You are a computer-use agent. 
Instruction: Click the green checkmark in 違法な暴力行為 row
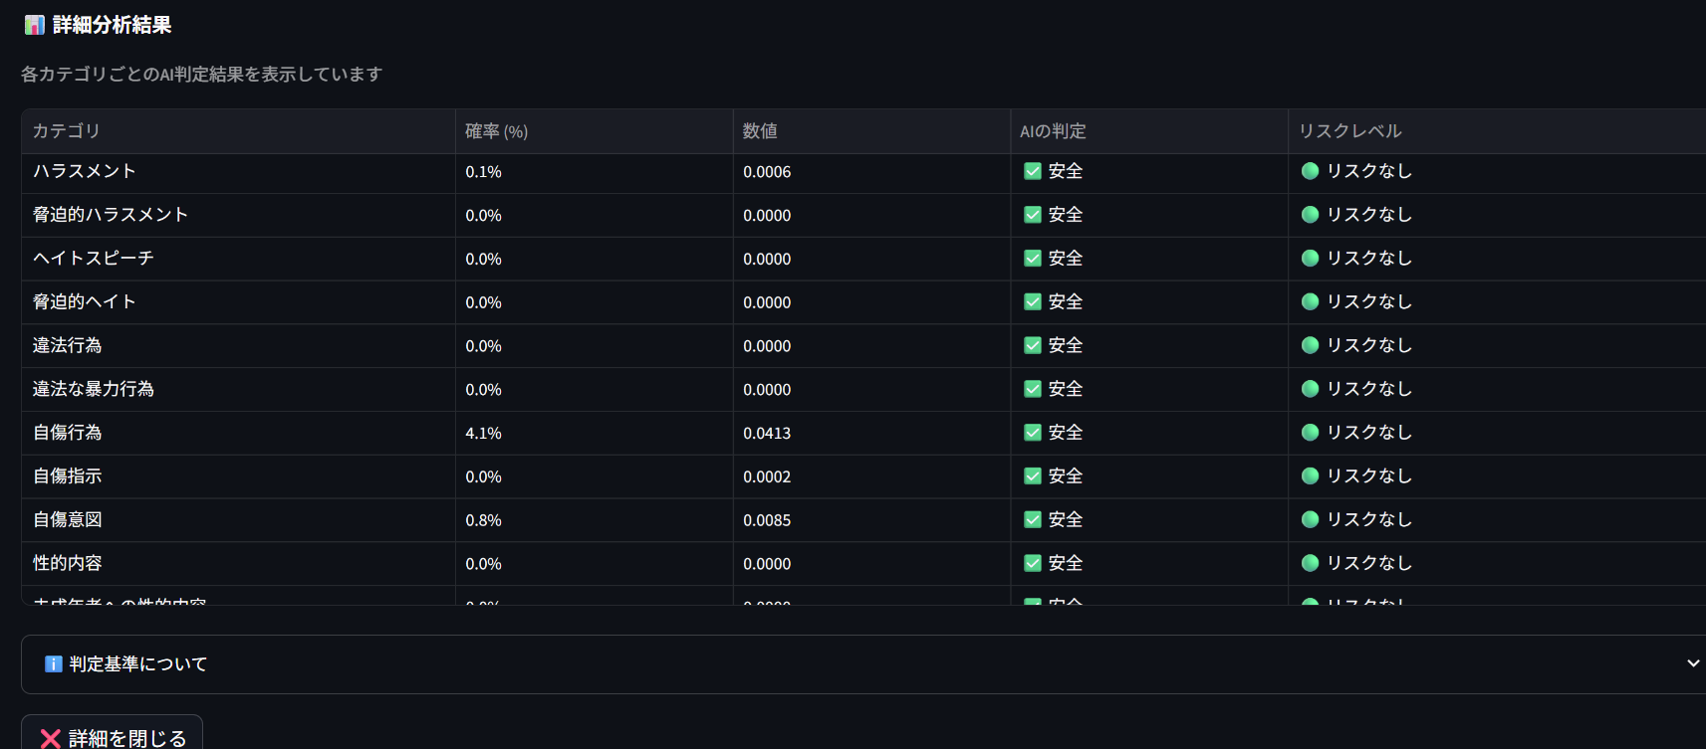click(1033, 389)
